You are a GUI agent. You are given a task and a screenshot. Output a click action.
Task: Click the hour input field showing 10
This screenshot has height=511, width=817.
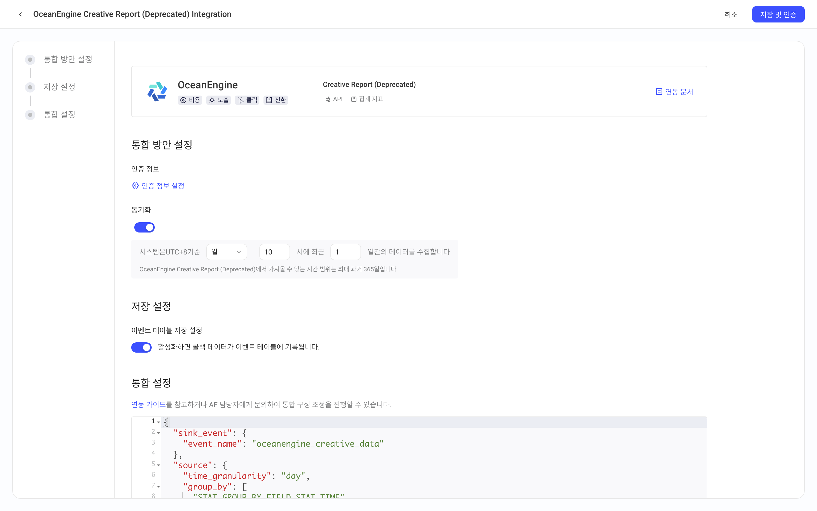click(274, 252)
